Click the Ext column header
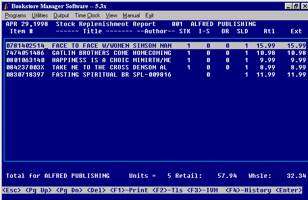 [296, 31]
